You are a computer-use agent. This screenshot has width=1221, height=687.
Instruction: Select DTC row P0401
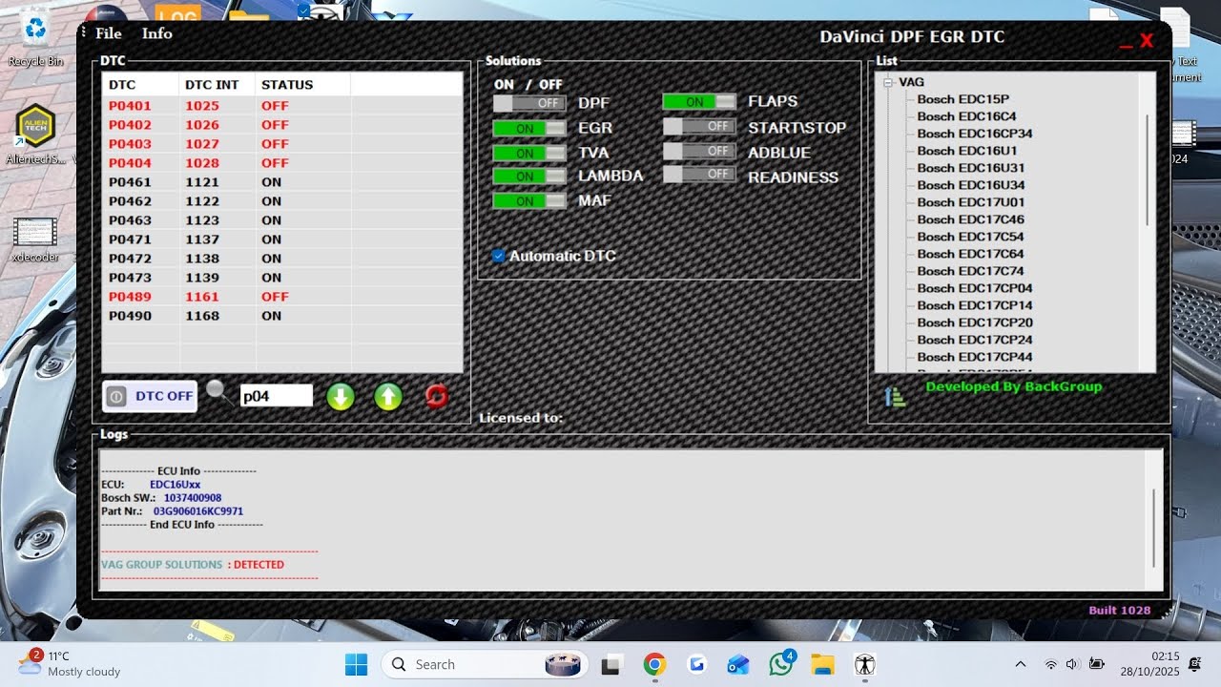282,106
